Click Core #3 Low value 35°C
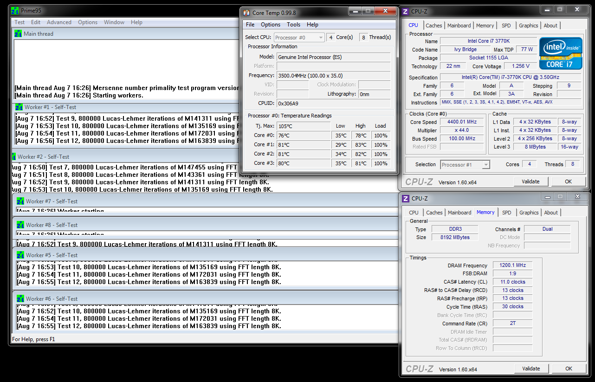 (x=341, y=163)
